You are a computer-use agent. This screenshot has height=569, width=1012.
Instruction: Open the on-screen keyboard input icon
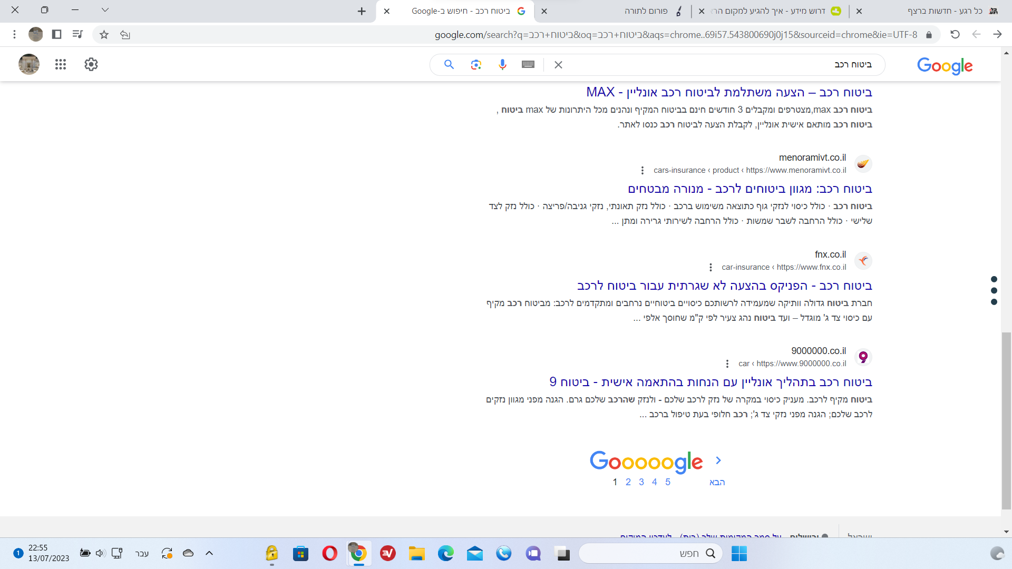[x=528, y=64]
